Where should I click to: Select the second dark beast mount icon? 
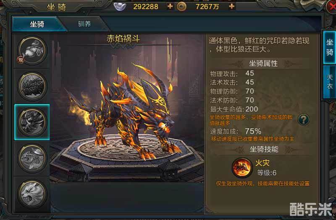click(32, 86)
